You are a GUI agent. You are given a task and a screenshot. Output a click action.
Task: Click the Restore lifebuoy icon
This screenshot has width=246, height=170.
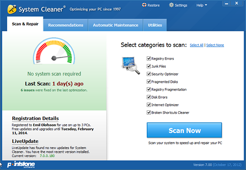(x=144, y=5)
